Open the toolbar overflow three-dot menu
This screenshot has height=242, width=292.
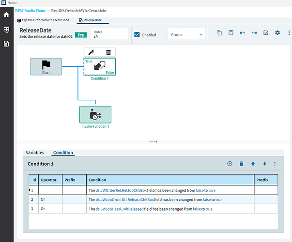[x=289, y=33]
